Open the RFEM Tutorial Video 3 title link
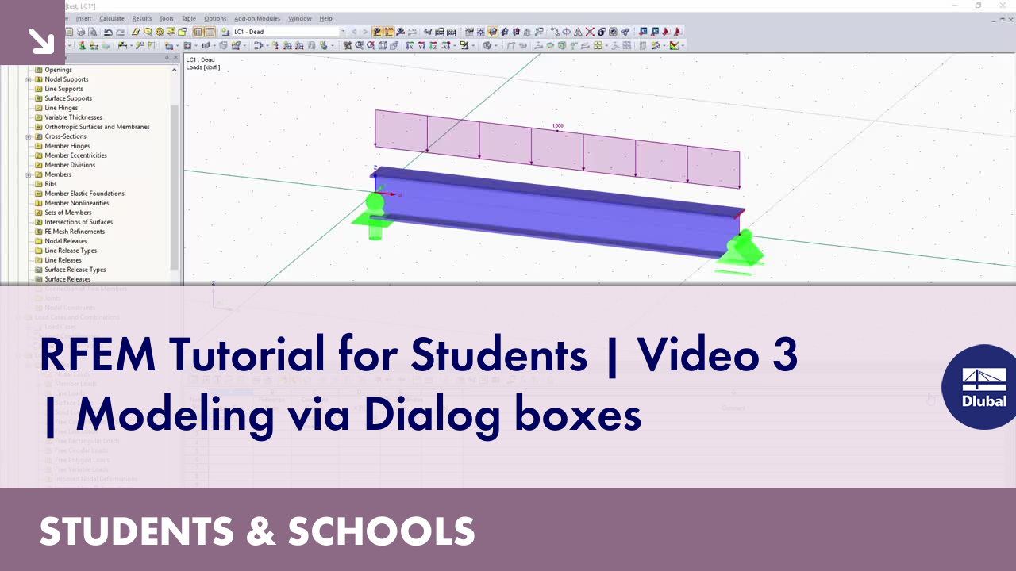1016x571 pixels. click(x=418, y=384)
